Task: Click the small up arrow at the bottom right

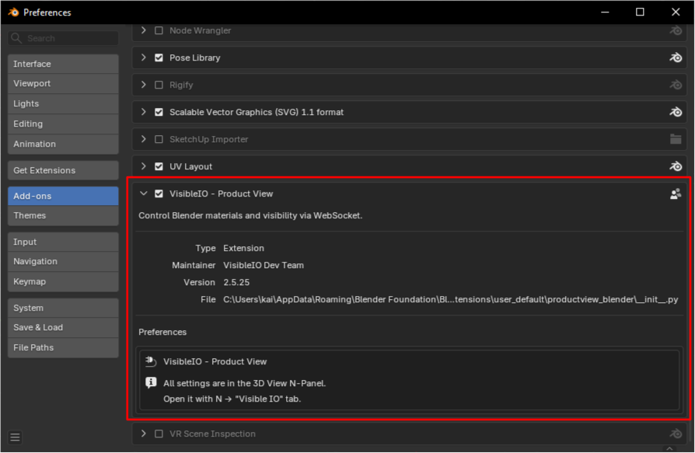Action: point(669,448)
